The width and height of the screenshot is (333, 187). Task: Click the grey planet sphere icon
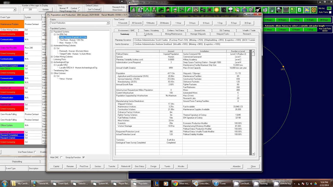(279, 10)
